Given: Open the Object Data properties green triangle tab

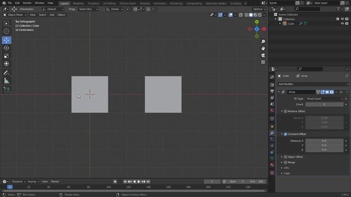Looking at the screenshot, I should pos(272,158).
